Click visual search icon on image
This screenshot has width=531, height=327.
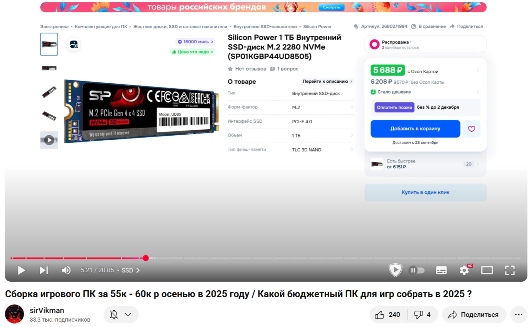tap(74, 45)
